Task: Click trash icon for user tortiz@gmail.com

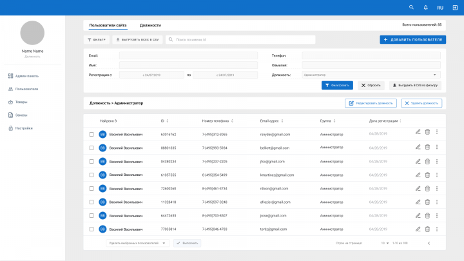Action: pyautogui.click(x=427, y=229)
